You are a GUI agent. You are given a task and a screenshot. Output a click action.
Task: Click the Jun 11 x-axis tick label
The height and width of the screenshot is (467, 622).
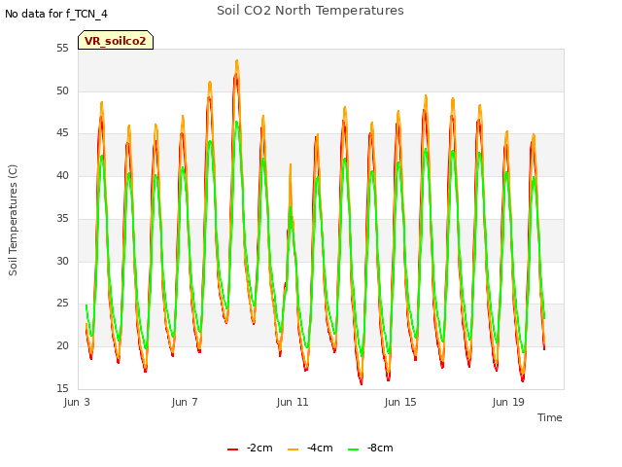click(293, 402)
